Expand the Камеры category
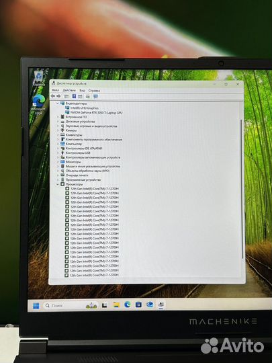This screenshot has height=363, width=272. [58, 130]
